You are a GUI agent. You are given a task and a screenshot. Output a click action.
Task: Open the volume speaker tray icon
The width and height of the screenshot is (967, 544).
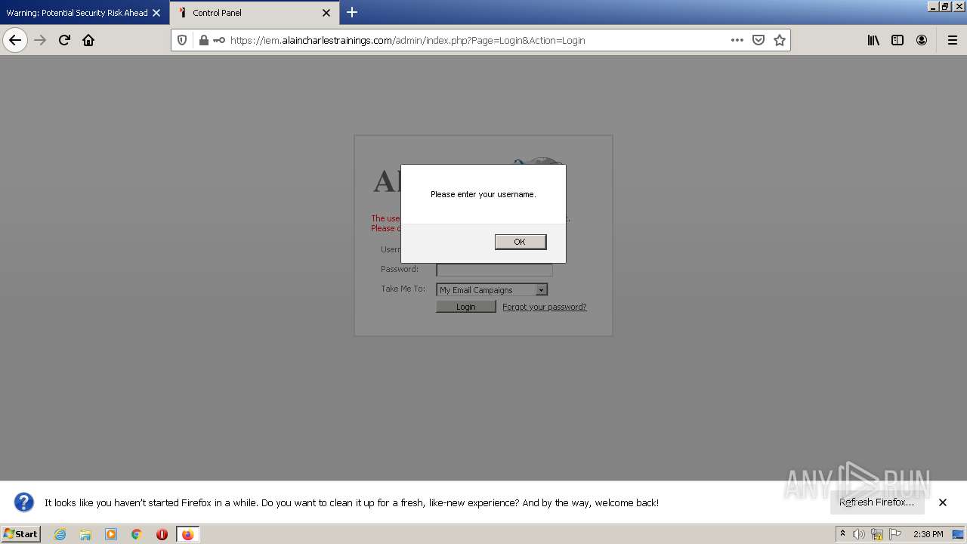tap(859, 534)
